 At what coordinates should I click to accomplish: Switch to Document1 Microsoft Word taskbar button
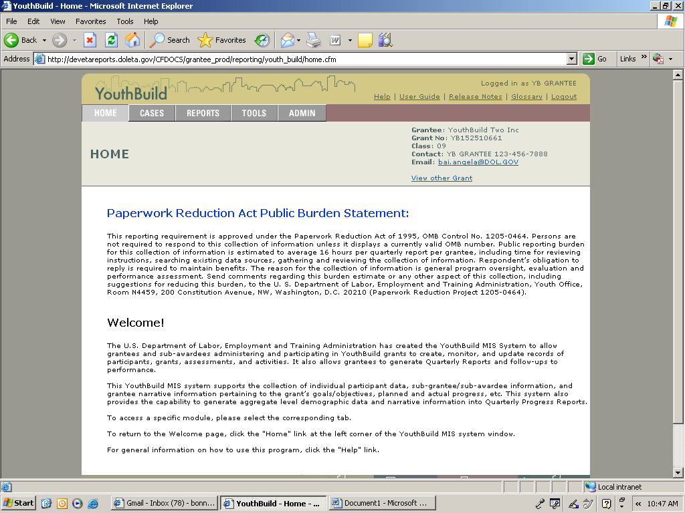pos(382,504)
